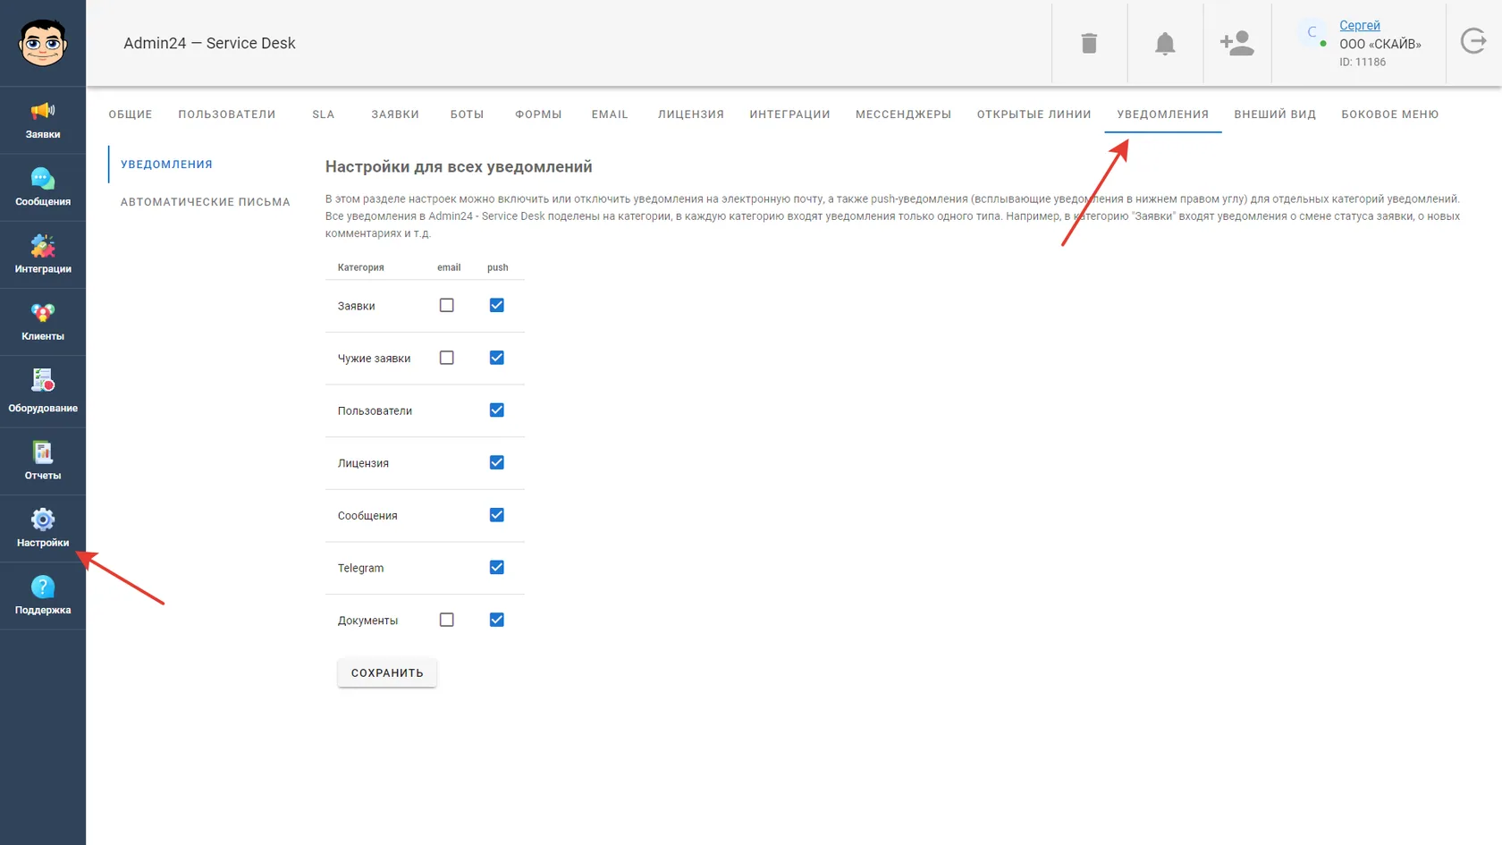Open the EMAIL settings tab

tap(610, 114)
